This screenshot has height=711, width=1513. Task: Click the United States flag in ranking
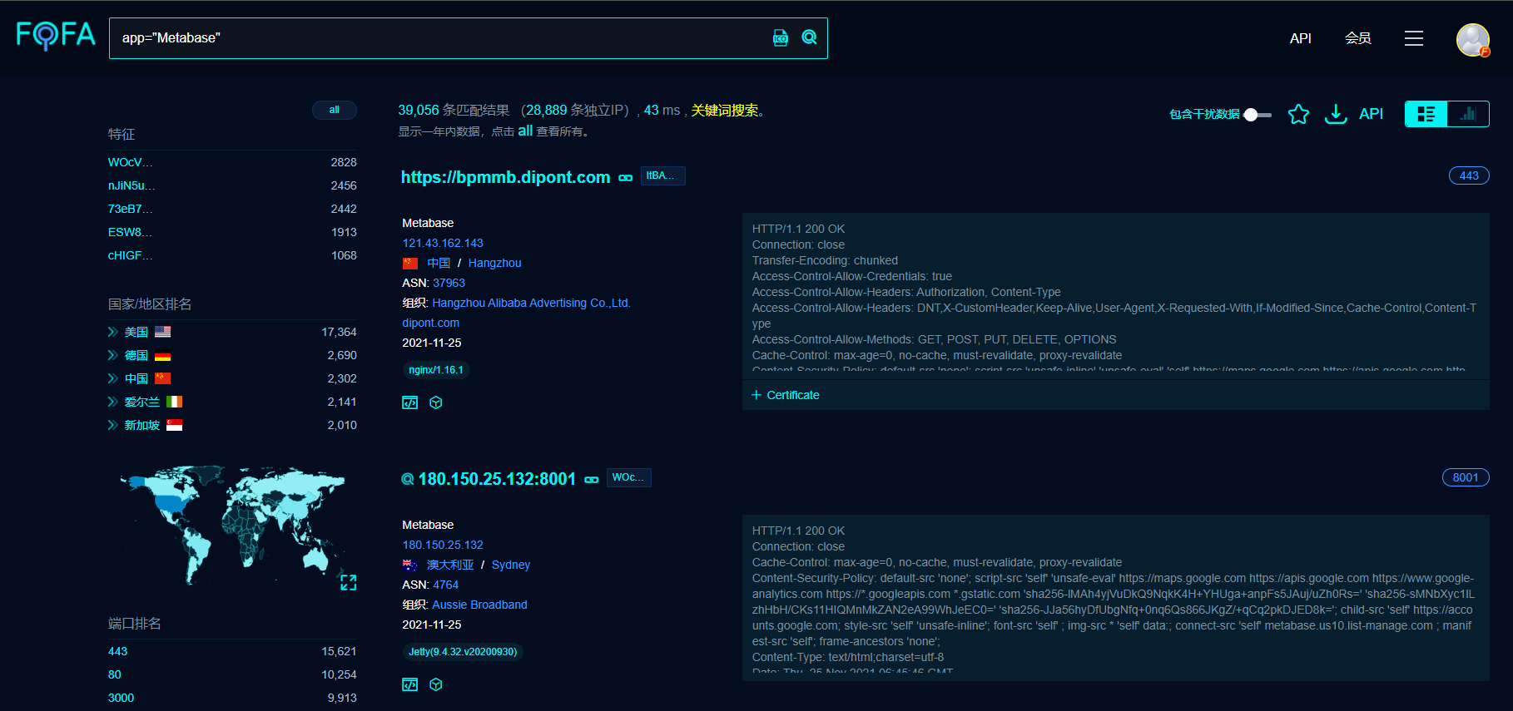(163, 332)
